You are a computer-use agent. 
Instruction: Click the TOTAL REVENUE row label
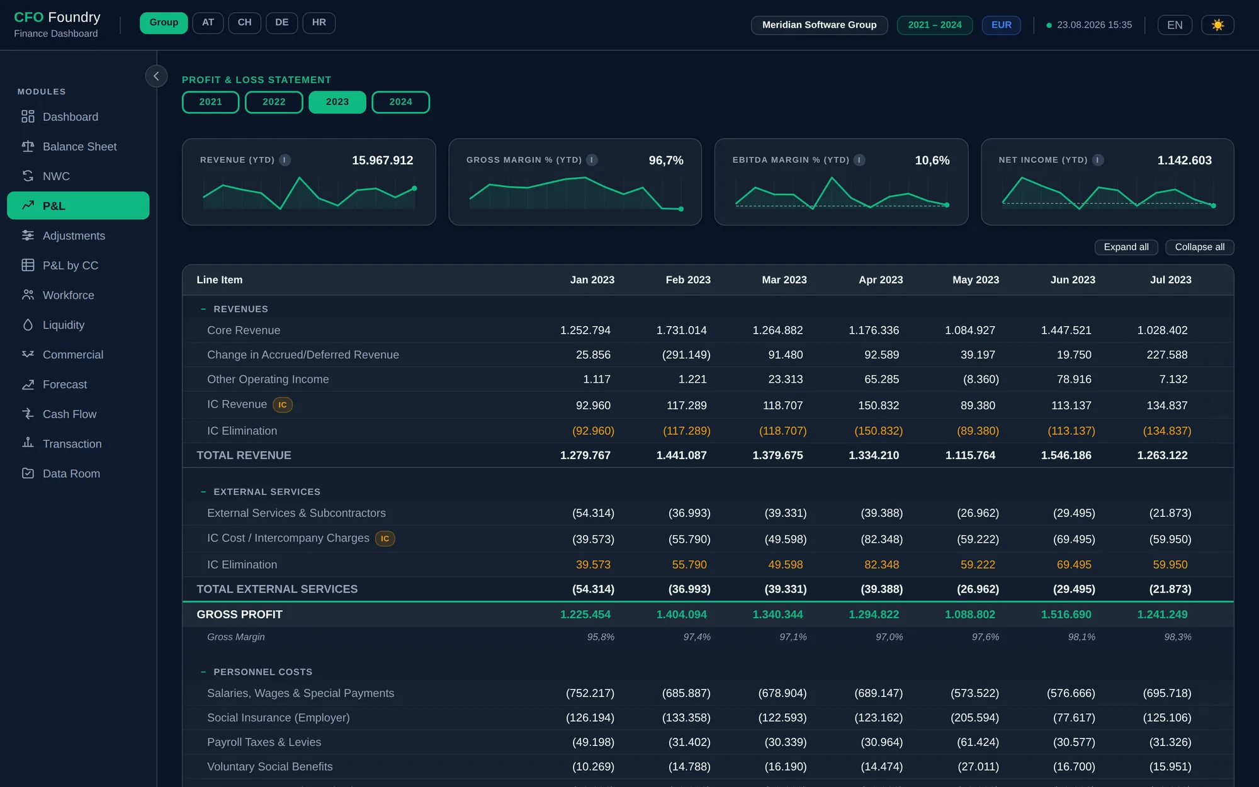click(x=244, y=455)
